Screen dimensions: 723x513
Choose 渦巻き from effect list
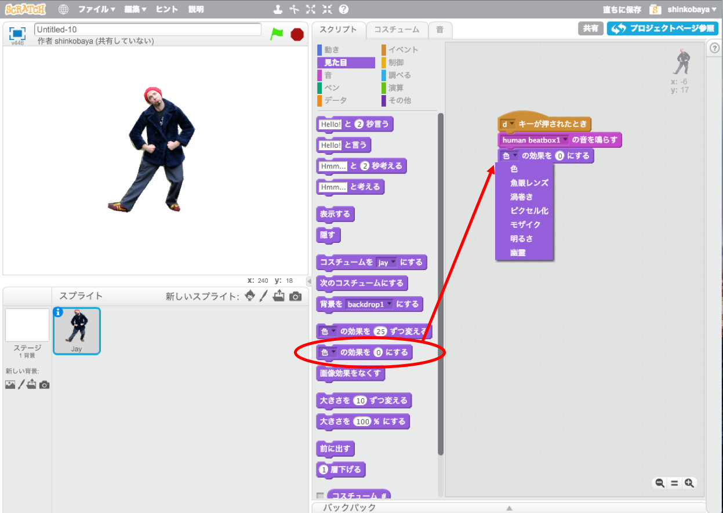coord(521,197)
